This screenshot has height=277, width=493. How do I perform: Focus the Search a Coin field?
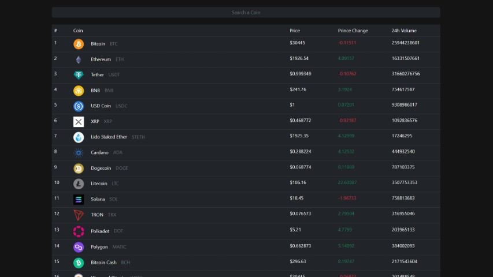point(246,12)
